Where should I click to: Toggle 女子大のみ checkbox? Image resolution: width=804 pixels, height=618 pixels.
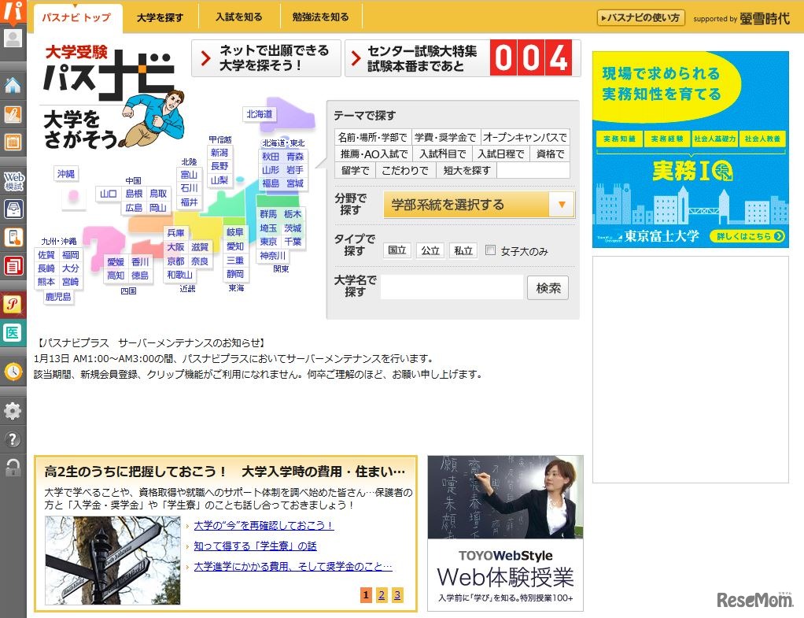(490, 250)
